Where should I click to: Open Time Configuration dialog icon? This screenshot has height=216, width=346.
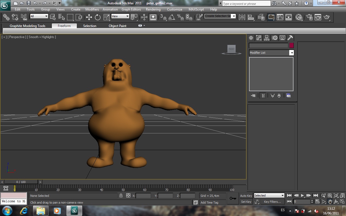pos(317,202)
